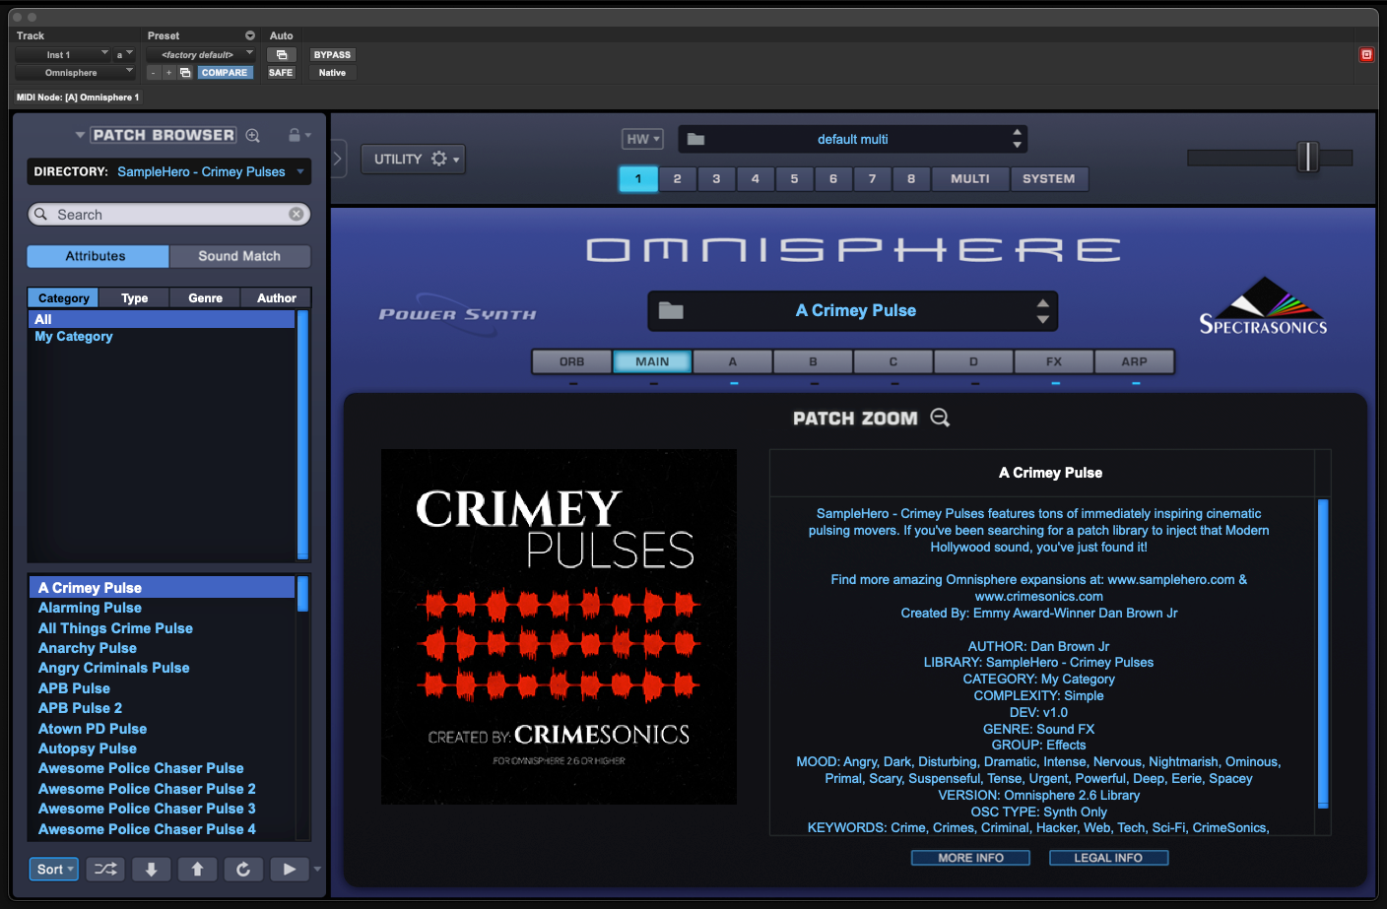Click the browser lock icon
The height and width of the screenshot is (909, 1387).
tap(294, 135)
